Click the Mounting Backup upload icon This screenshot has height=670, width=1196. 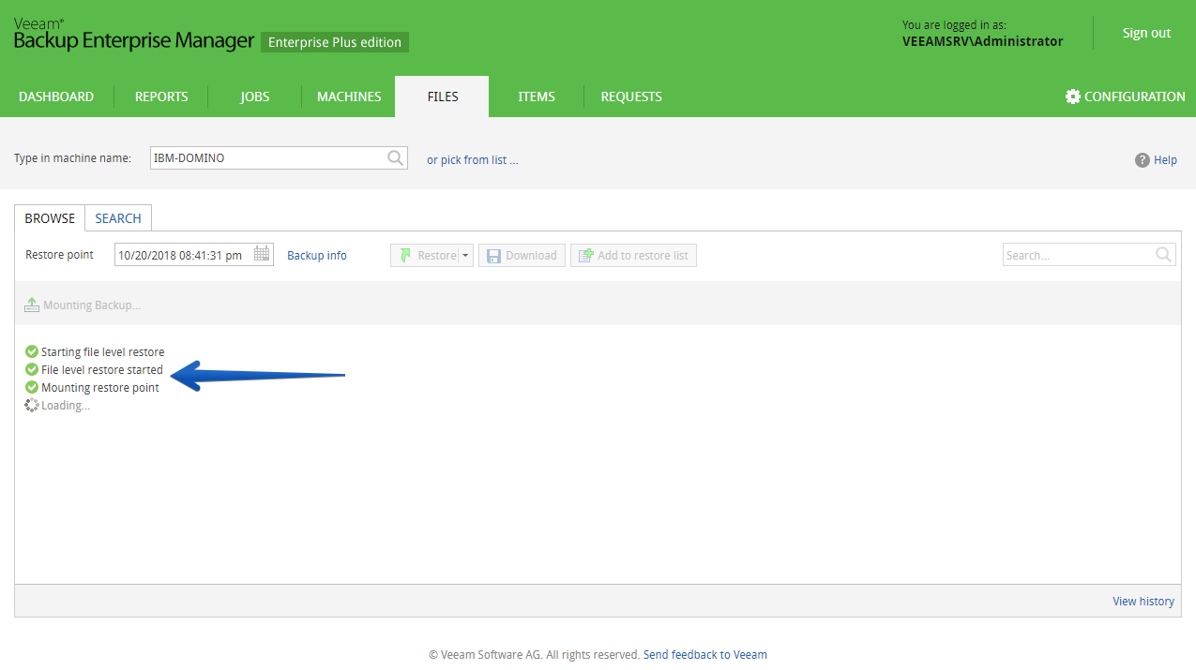pos(32,305)
